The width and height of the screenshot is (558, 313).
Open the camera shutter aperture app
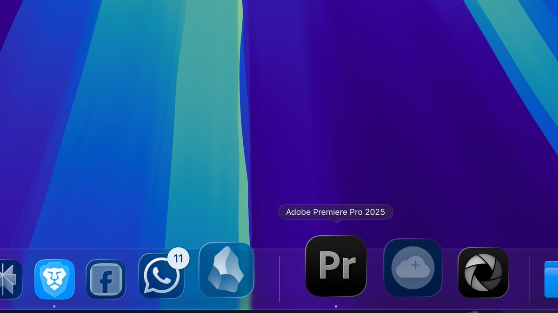pyautogui.click(x=483, y=272)
